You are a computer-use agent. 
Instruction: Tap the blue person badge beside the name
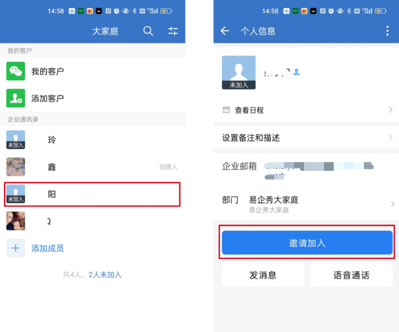coord(296,72)
